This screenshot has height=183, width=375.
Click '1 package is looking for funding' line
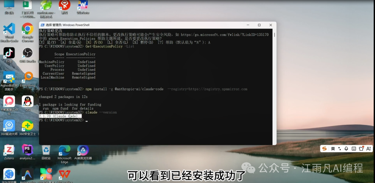click(x=70, y=104)
